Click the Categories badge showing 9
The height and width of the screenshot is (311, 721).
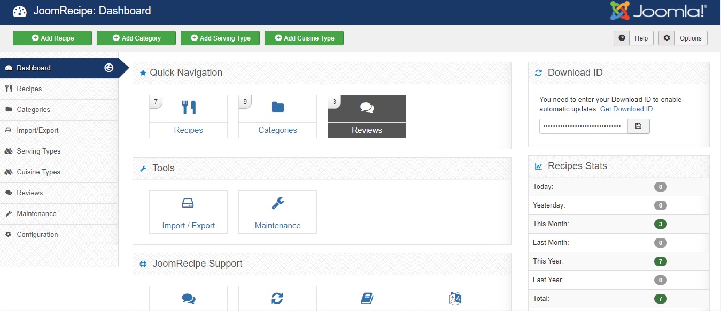click(x=245, y=101)
